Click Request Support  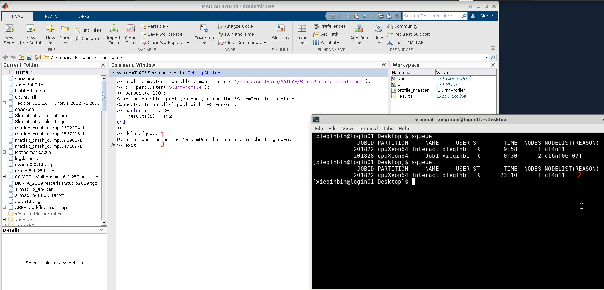point(409,34)
